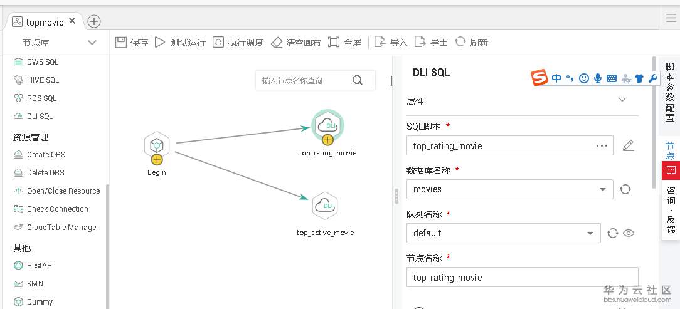The height and width of the screenshot is (309, 680).
Task: Click the panel resize handle grip
Action: point(396,196)
